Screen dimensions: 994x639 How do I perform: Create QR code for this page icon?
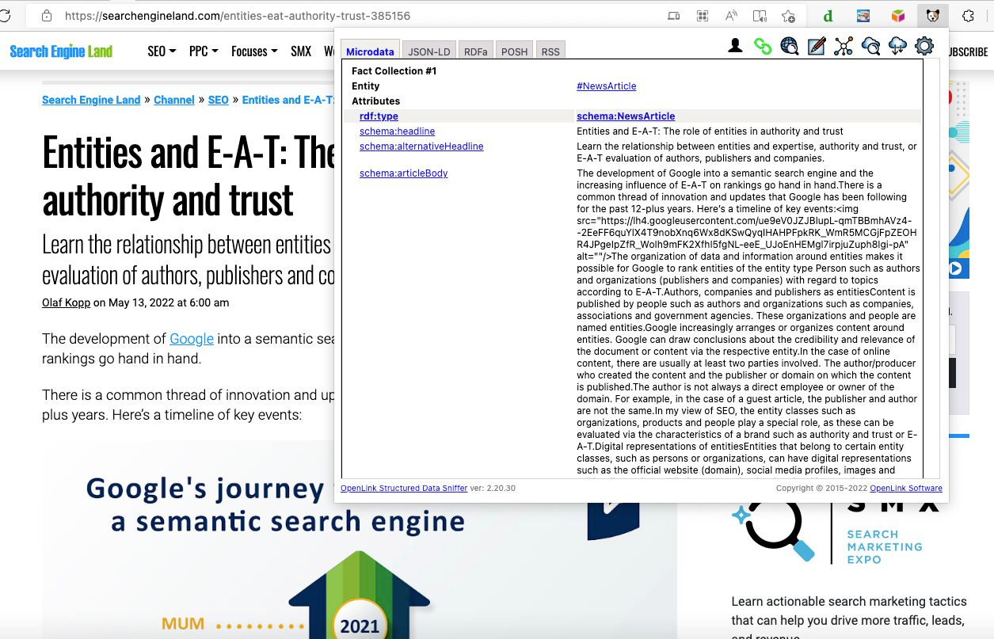(x=702, y=16)
